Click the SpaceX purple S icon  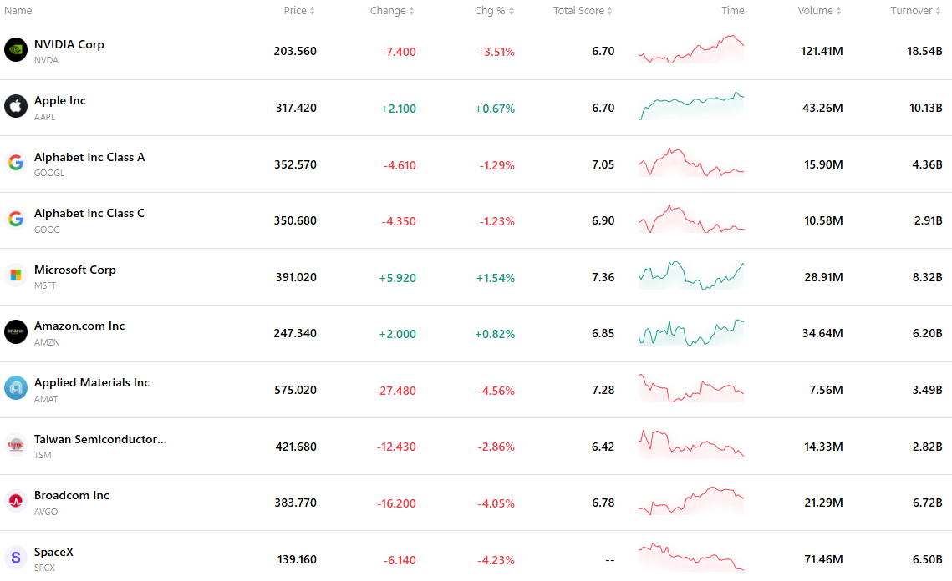[x=16, y=558]
